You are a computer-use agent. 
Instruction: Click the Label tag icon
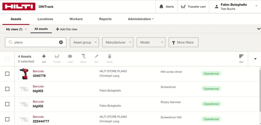click(70, 57)
